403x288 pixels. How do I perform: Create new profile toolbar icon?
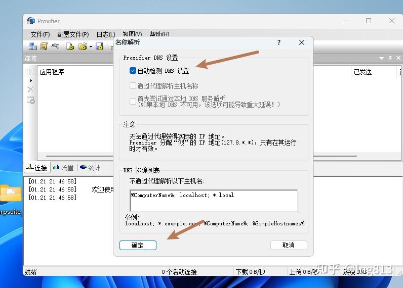[70, 46]
